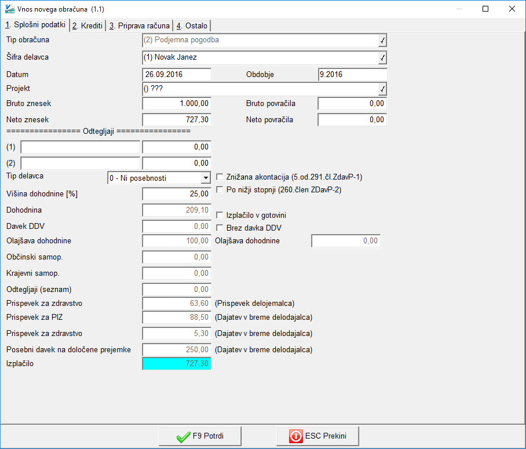The width and height of the screenshot is (526, 449).
Task: Click Odtegljaj (2) description field
Action: [80, 163]
